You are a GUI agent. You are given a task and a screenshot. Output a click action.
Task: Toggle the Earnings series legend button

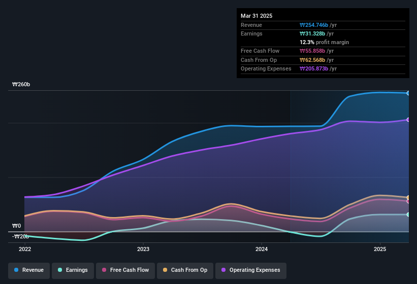click(x=73, y=270)
